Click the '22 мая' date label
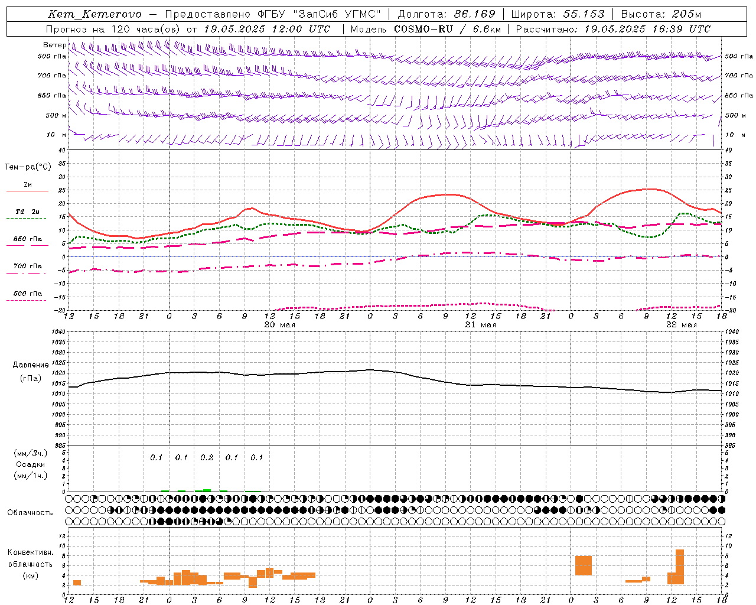 pos(681,325)
